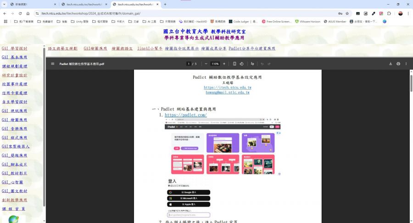Select the GAI繪圖應用 top navigation link
This screenshot has height=223, width=413.
[x=95, y=48]
